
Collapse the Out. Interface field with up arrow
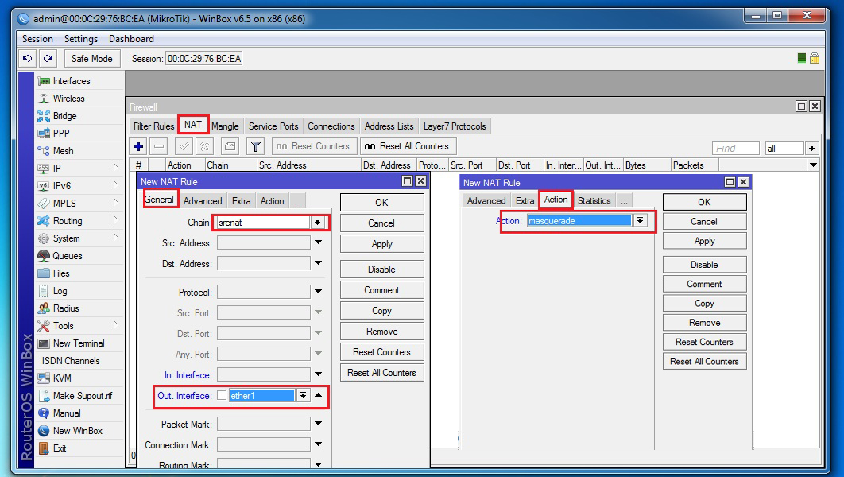[318, 395]
